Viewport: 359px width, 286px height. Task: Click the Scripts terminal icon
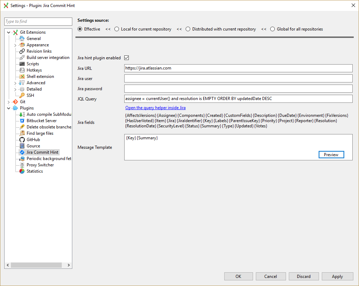click(x=22, y=64)
